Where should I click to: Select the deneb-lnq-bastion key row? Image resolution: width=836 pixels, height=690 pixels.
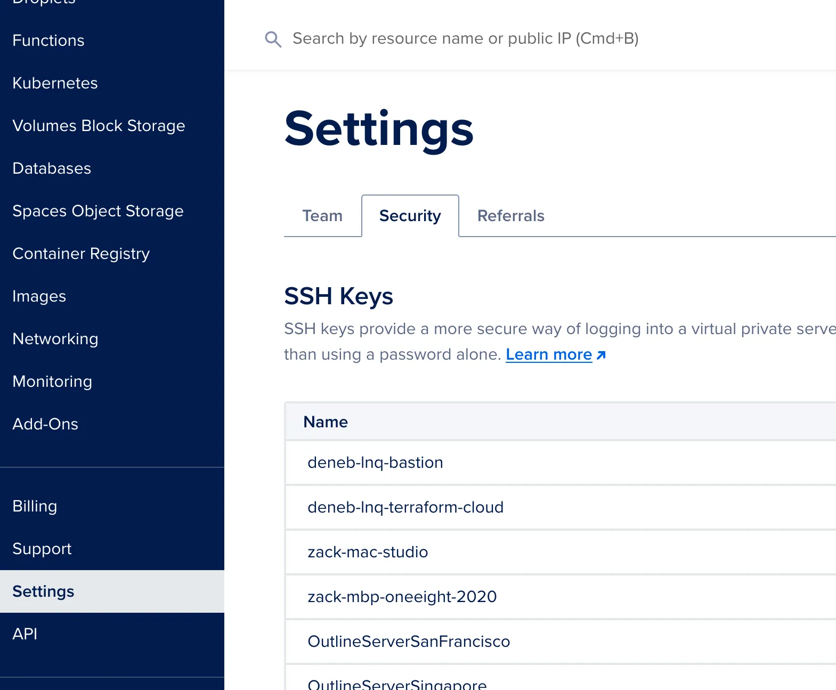(561, 462)
